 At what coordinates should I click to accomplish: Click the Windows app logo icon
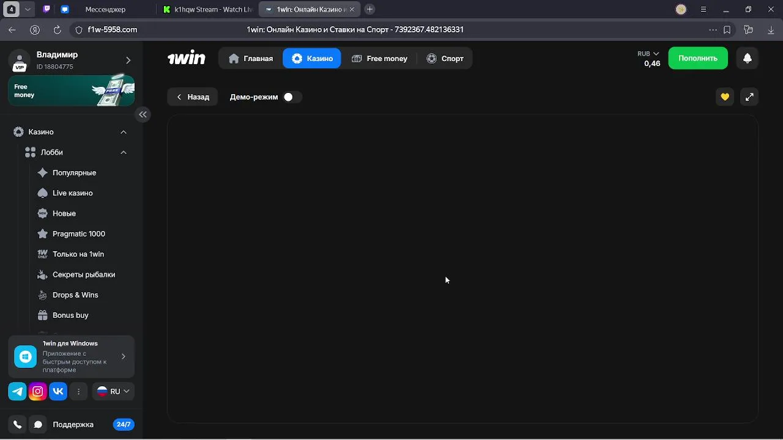tap(25, 356)
